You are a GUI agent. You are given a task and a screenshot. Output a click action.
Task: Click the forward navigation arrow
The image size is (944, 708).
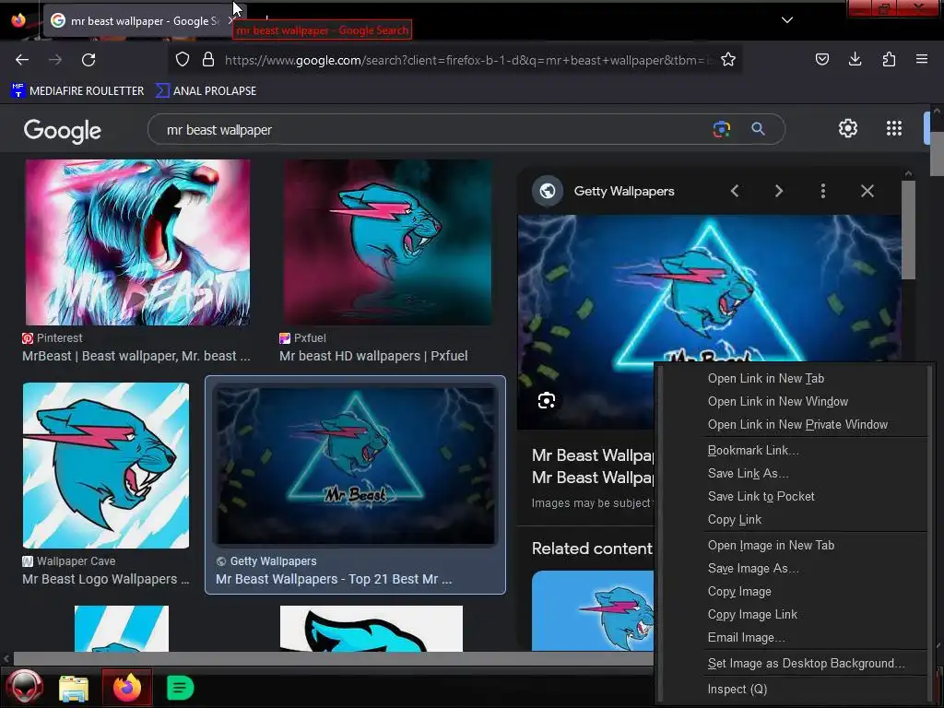(x=55, y=60)
